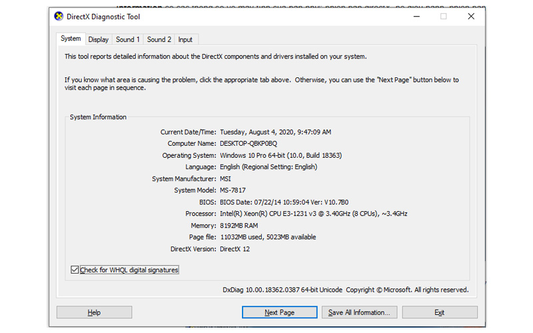The height and width of the screenshot is (333, 533).
Task: Select the computer name DESKTOP-QBKP0BQ
Action: pyautogui.click(x=249, y=143)
